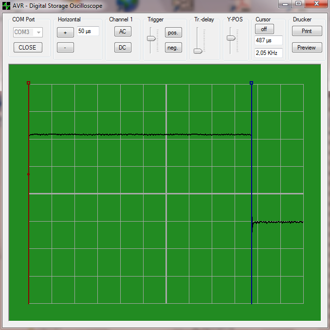The width and height of the screenshot is (330, 330).
Task: Set trigger to positive edge (pos.)
Action: (173, 33)
